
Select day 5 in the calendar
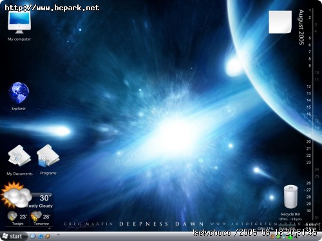(x=310, y=38)
